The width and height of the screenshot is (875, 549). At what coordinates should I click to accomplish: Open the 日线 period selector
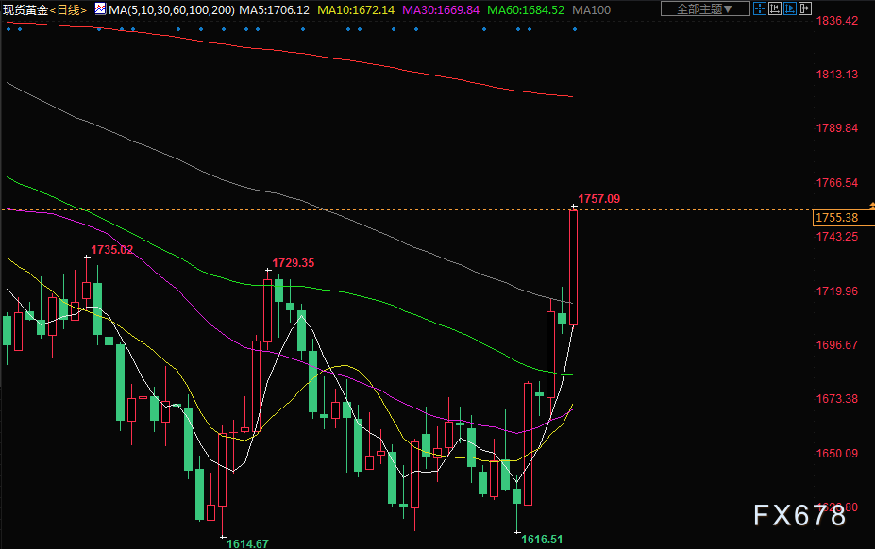69,9
